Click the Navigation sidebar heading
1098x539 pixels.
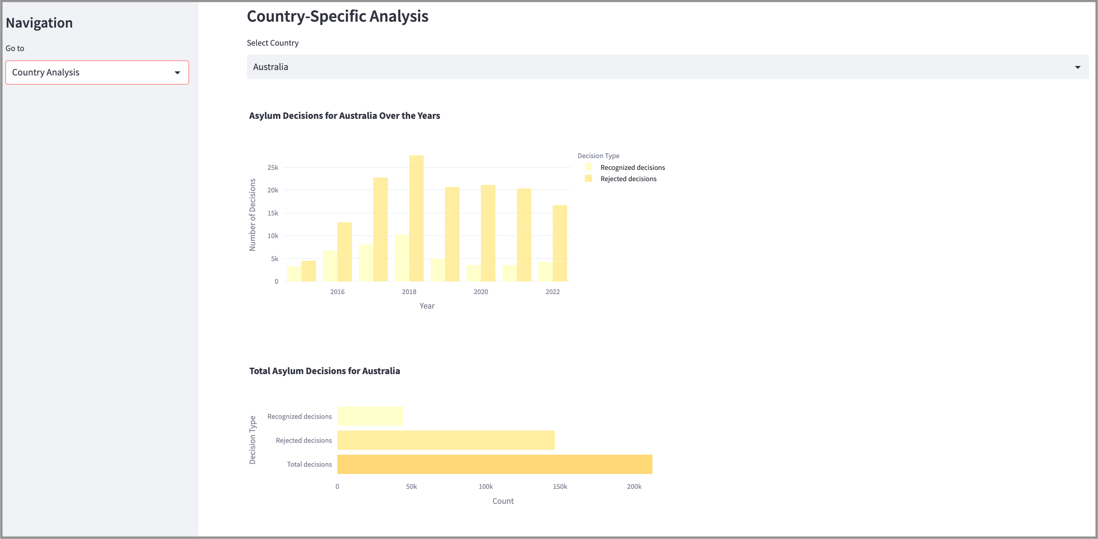tap(39, 23)
